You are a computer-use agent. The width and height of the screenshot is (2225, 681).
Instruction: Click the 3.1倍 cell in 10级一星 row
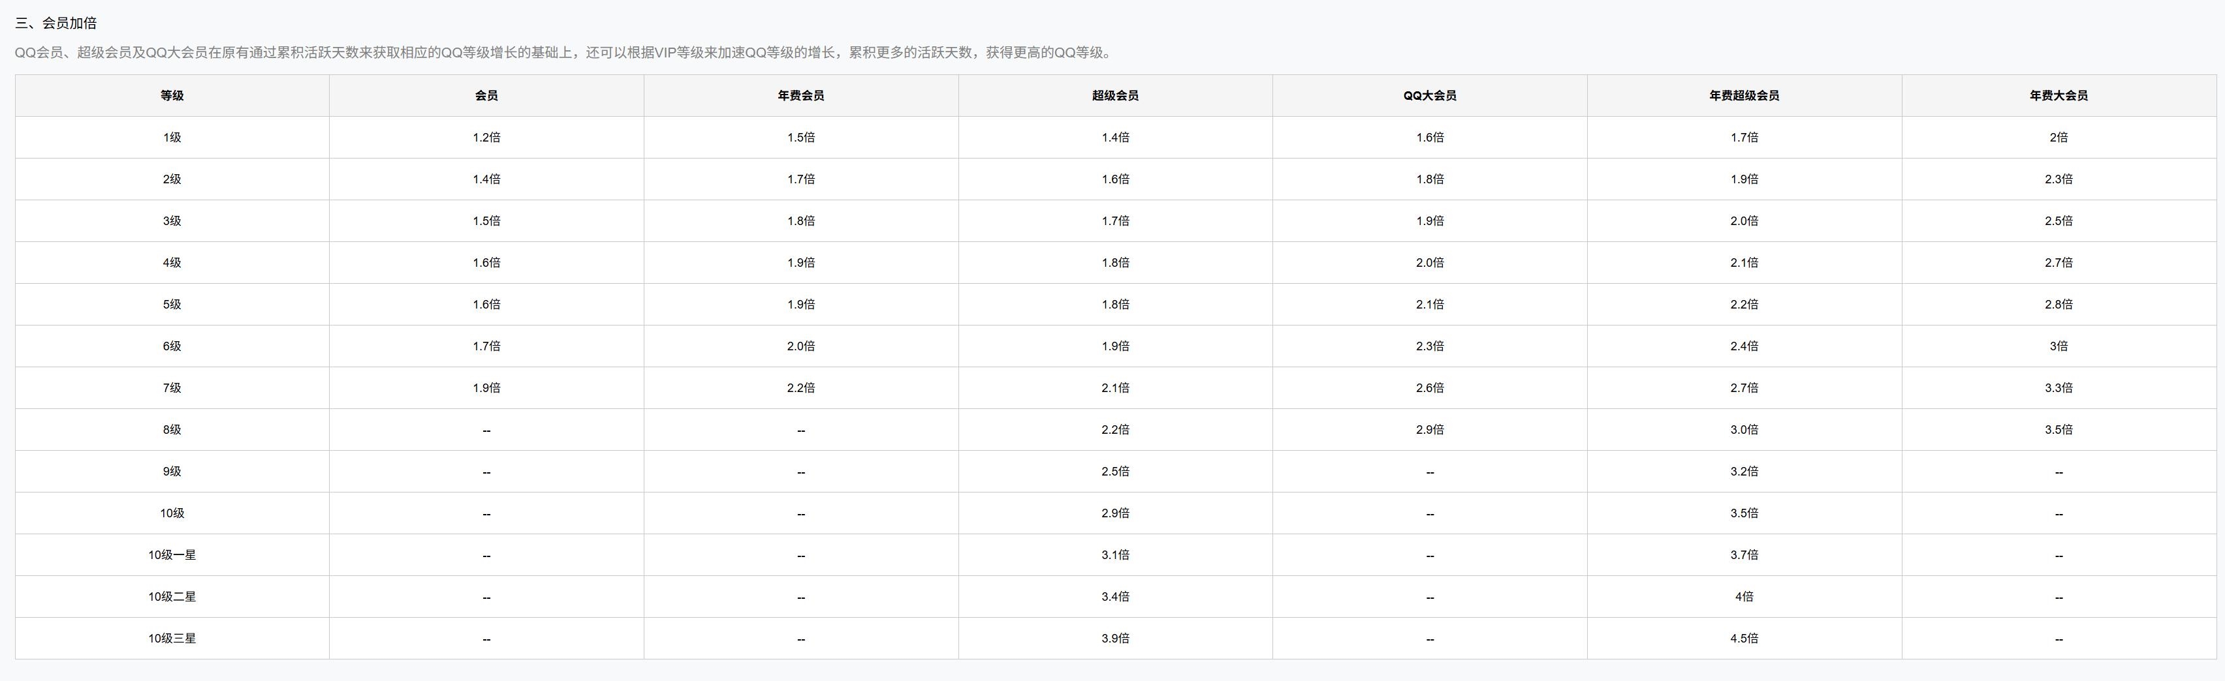1115,555
